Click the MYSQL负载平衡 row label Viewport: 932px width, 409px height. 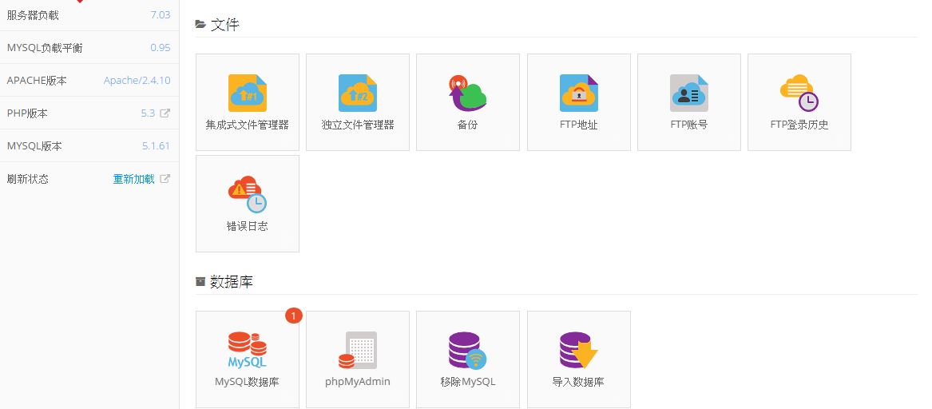45,48
